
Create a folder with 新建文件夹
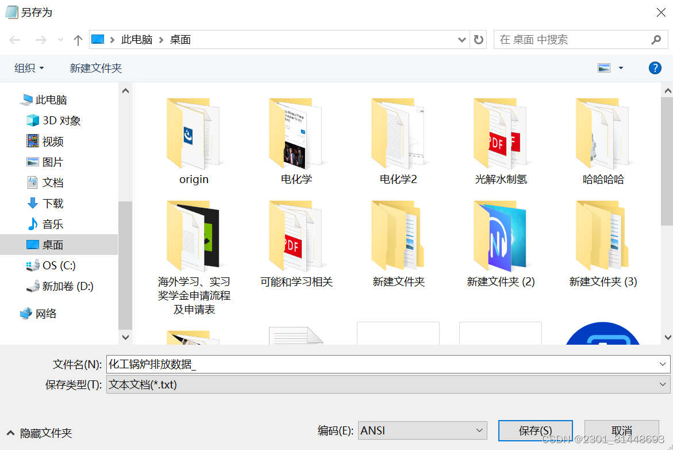coord(95,67)
